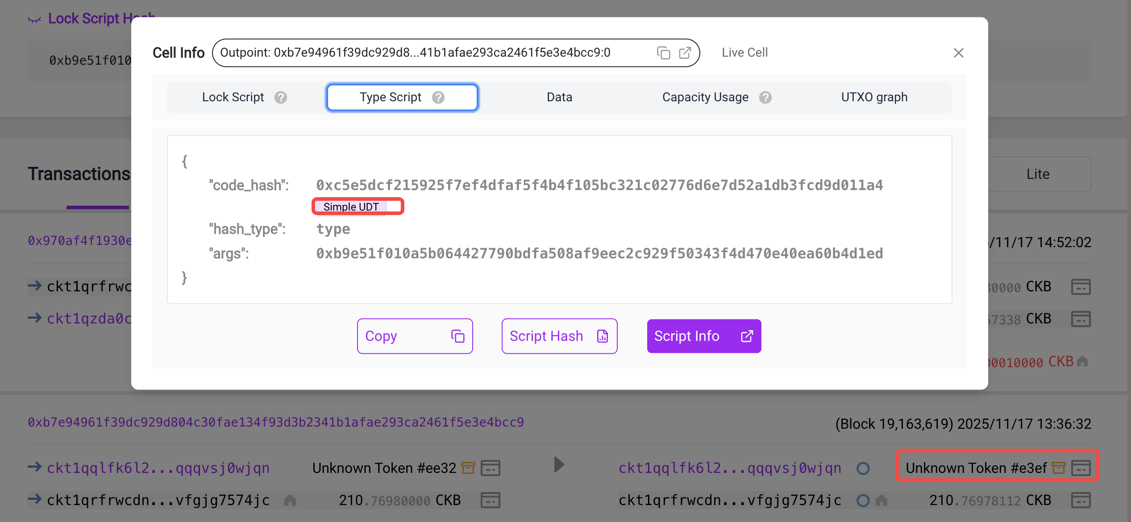Click the Capacity Usage help question icon
1131x522 pixels.
pos(765,97)
